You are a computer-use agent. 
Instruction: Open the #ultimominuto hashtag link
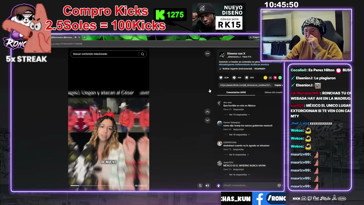coord(242,65)
